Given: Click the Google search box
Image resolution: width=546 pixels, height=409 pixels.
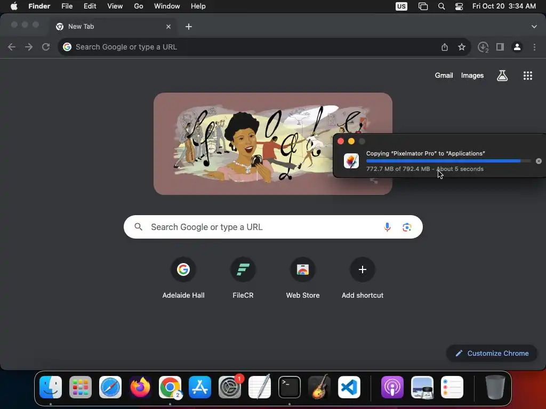Looking at the screenshot, I should (x=274, y=227).
